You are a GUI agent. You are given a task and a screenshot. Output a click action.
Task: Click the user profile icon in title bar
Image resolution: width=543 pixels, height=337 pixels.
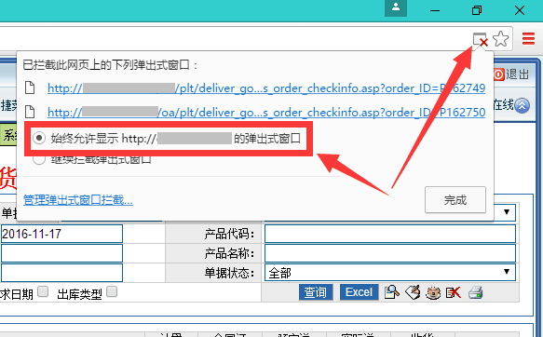[396, 7]
